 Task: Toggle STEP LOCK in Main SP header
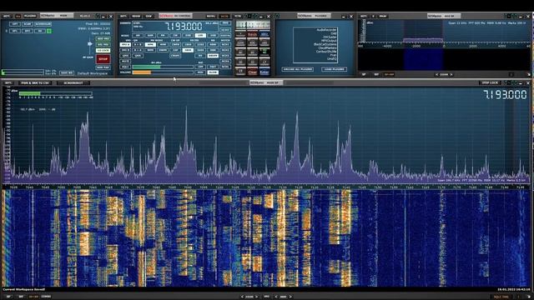pyautogui.click(x=490, y=82)
